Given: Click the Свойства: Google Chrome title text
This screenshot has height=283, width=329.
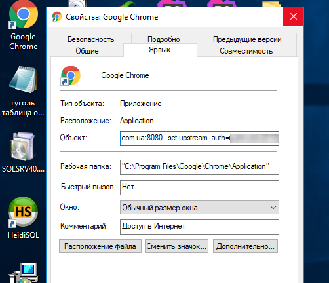Looking at the screenshot, I should point(112,17).
